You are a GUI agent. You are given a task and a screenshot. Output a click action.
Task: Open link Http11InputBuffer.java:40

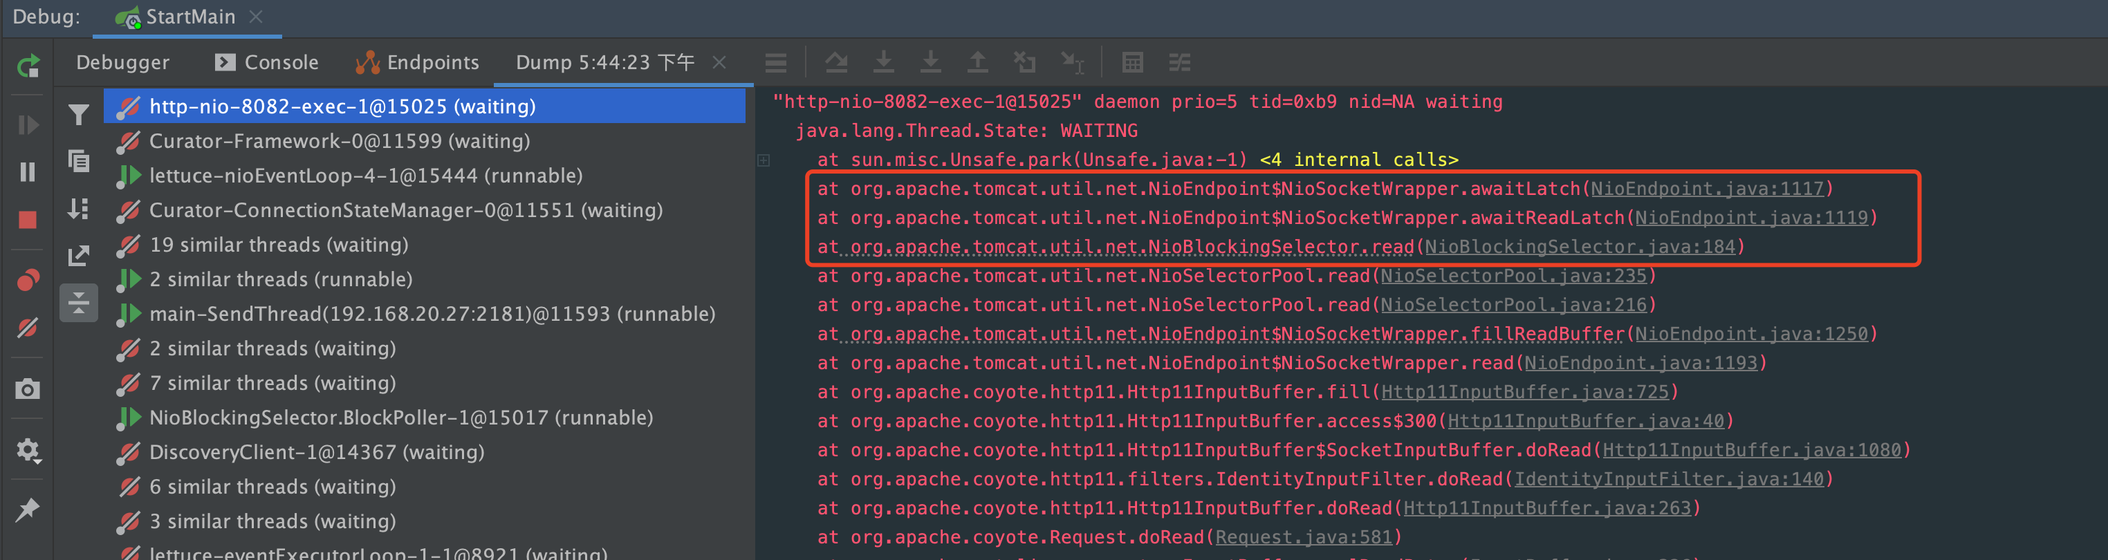click(1586, 421)
